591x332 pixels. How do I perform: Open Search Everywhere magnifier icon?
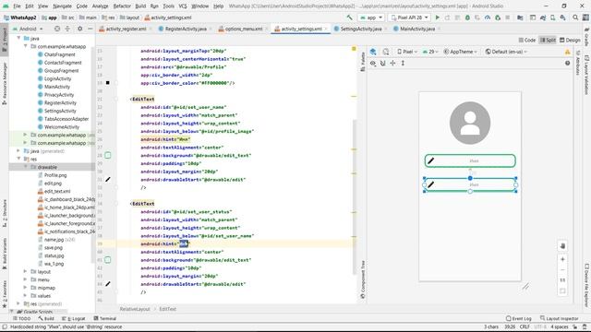click(575, 18)
